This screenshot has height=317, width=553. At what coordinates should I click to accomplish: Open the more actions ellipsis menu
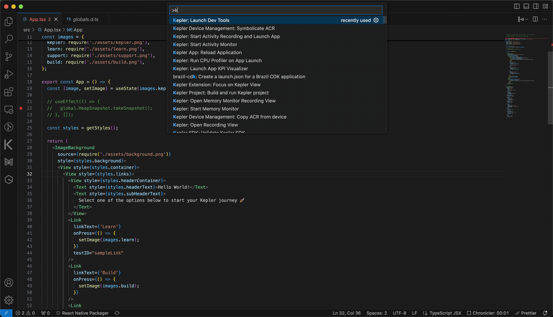pyautogui.click(x=545, y=19)
